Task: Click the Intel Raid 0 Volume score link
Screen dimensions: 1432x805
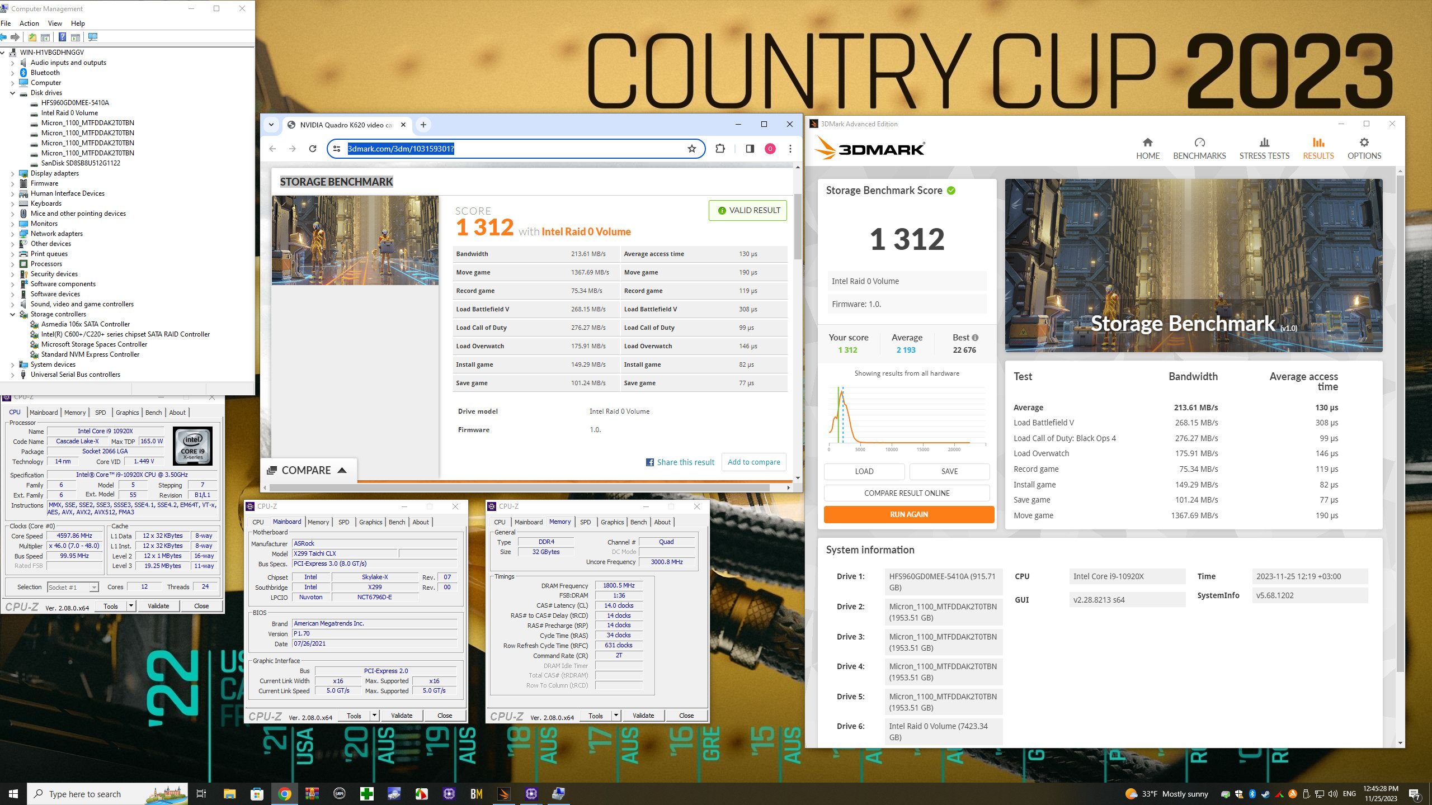Action: pos(586,231)
